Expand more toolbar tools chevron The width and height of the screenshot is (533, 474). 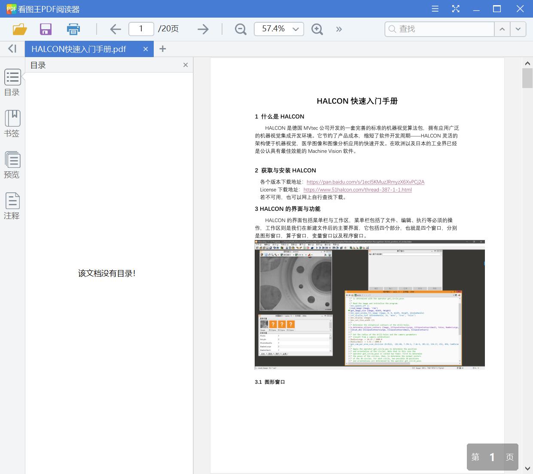point(339,29)
